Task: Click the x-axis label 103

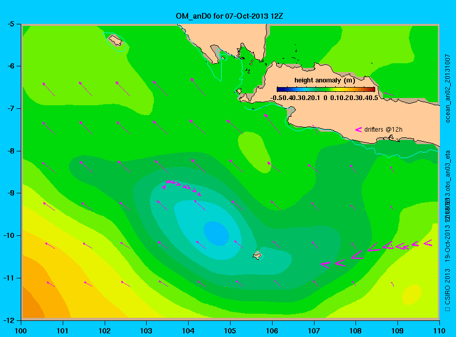Action: (x=146, y=331)
